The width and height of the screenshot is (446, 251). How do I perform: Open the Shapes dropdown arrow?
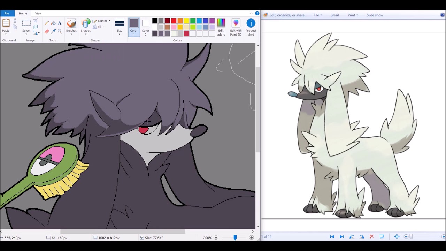86,34
